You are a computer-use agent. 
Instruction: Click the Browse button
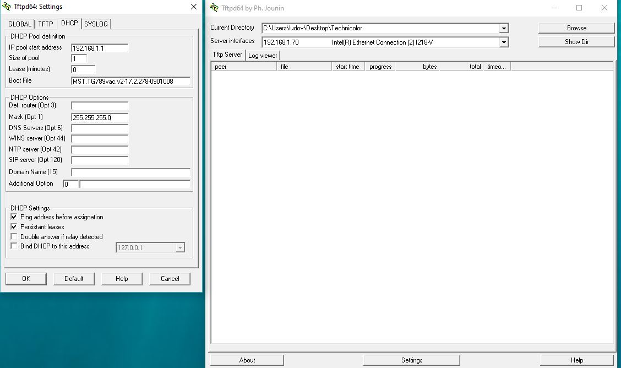coord(576,28)
